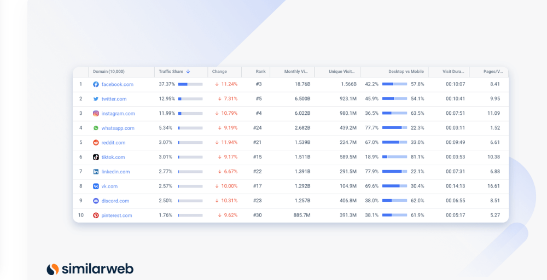This screenshot has width=547, height=280.
Task: Click facebook.com traffic share bar
Action: pos(190,84)
